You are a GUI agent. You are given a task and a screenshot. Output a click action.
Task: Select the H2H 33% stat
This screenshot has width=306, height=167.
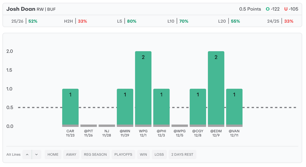(x=75, y=21)
